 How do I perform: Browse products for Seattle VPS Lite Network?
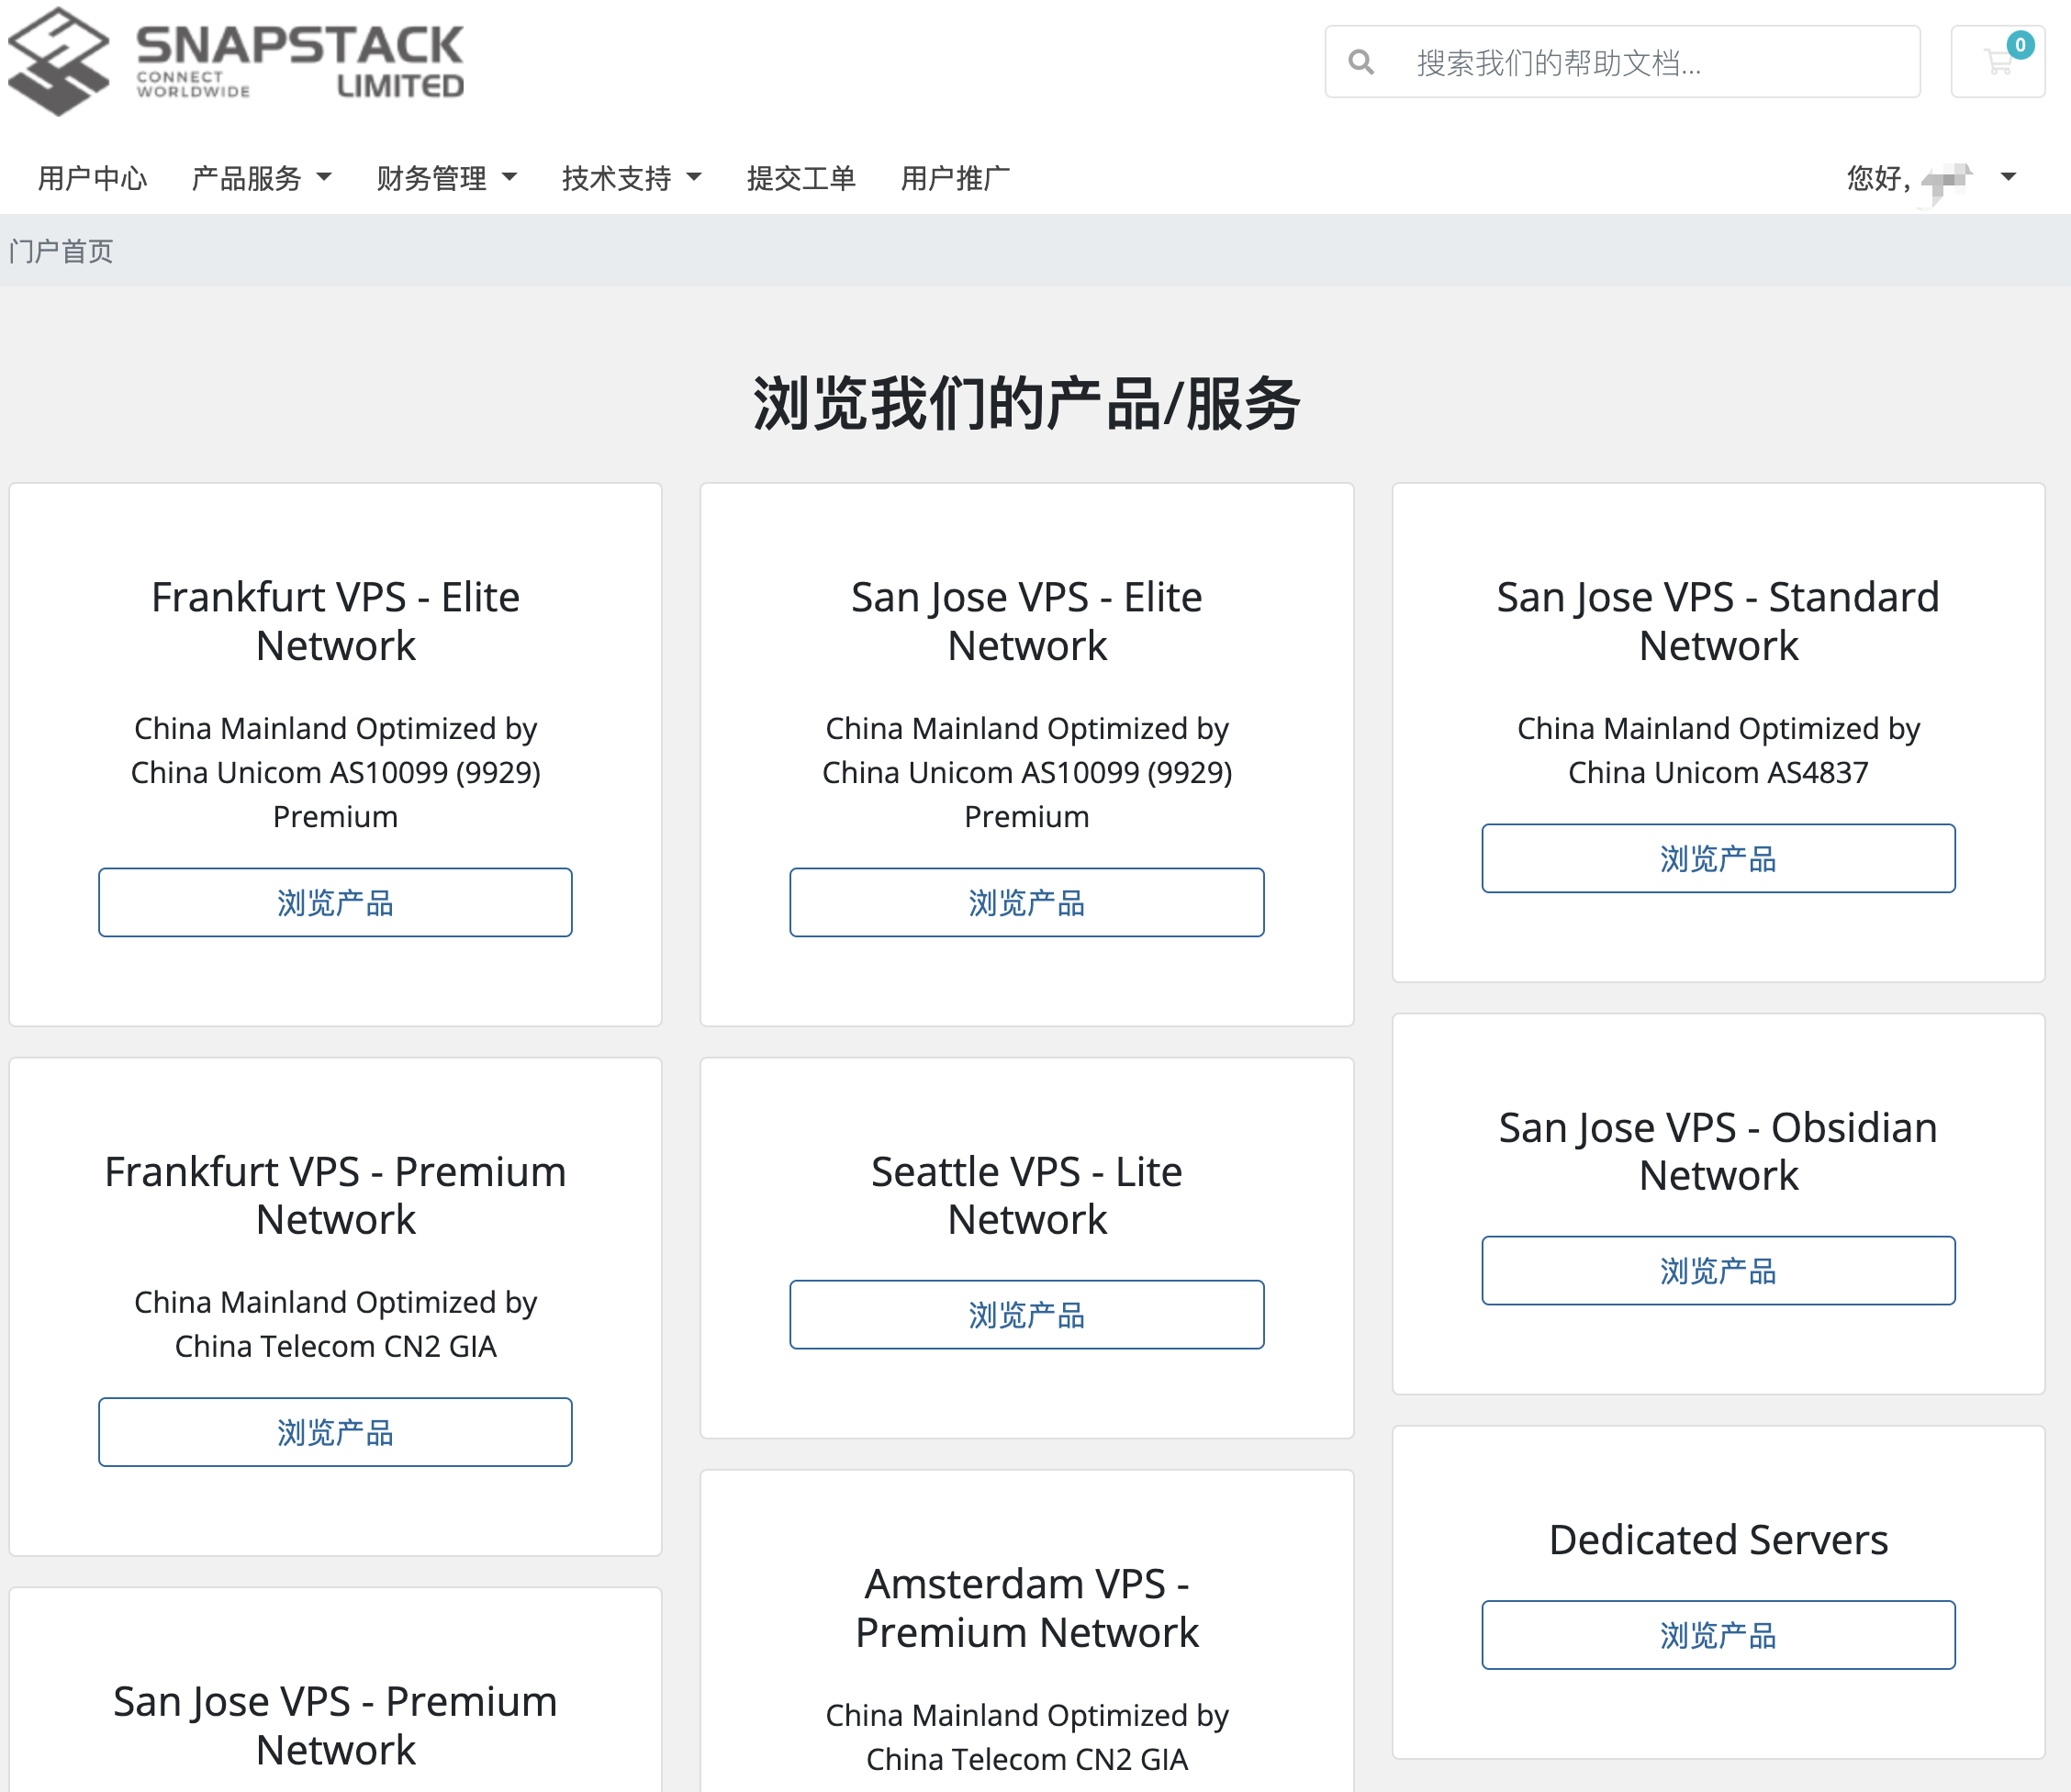[1027, 1314]
